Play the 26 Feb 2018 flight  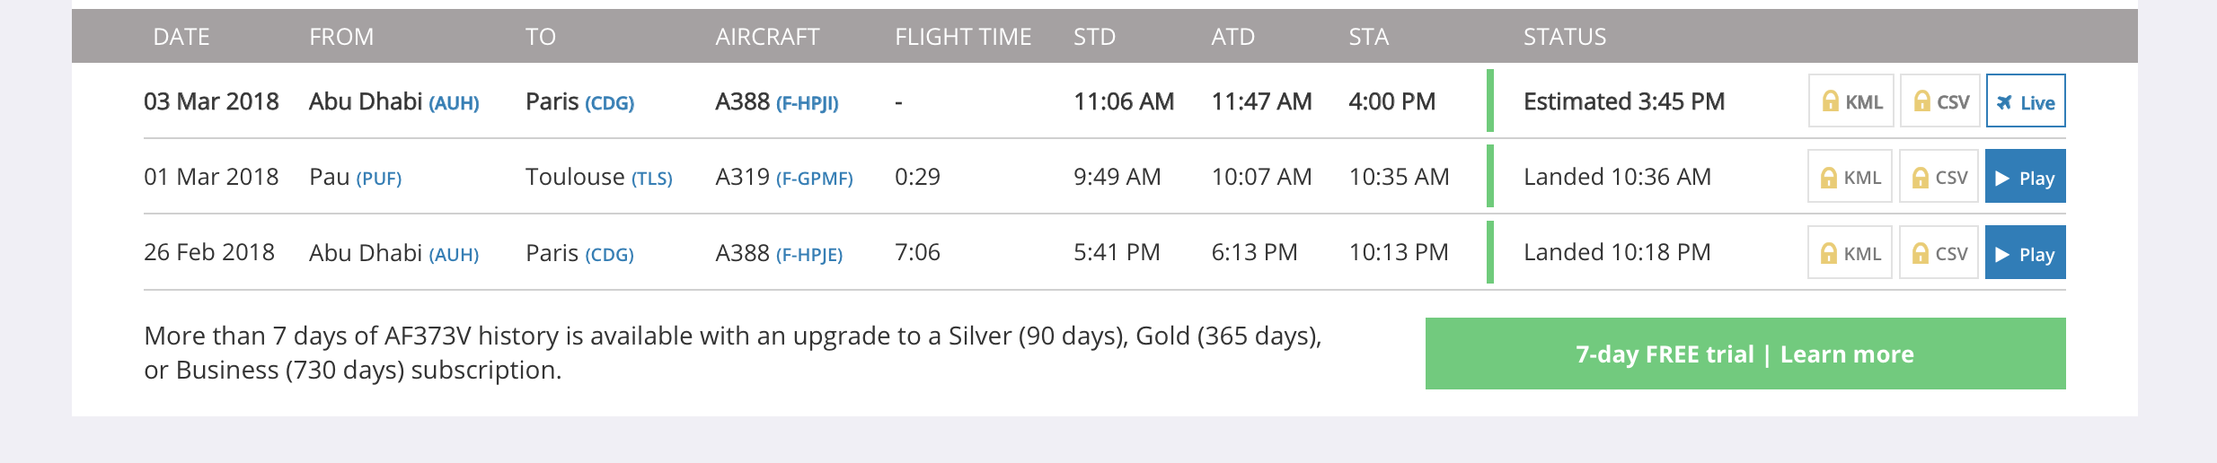(x=2026, y=253)
